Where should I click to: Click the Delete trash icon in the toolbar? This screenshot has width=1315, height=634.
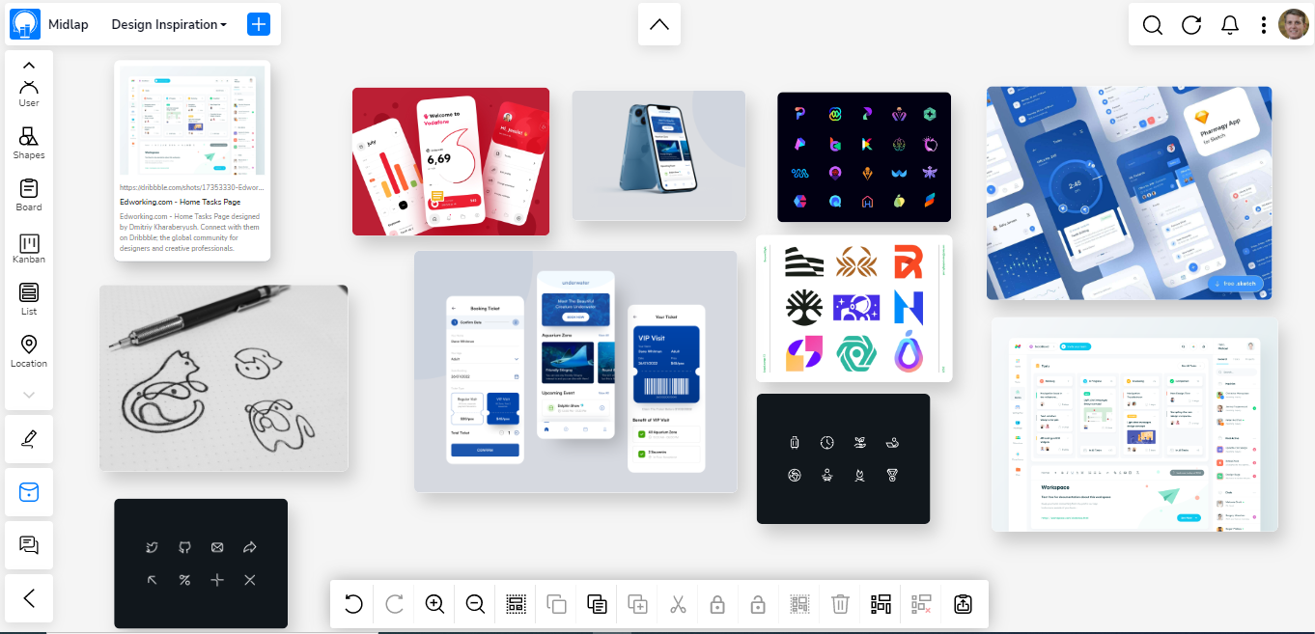tap(839, 603)
